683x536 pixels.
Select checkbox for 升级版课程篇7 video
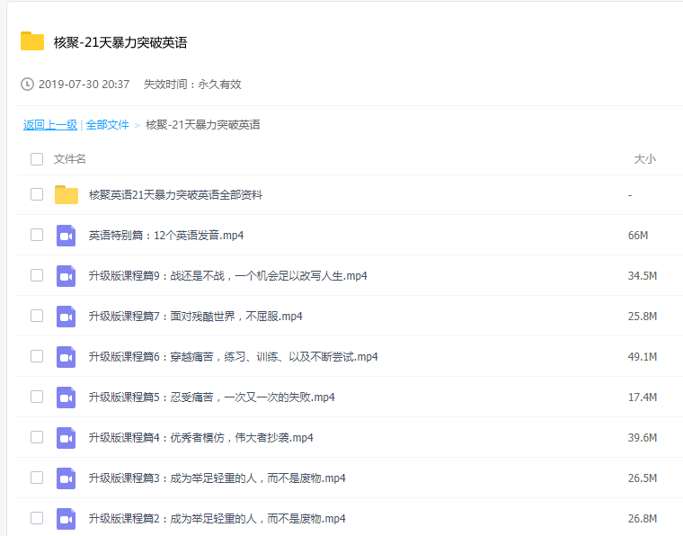pyautogui.click(x=37, y=316)
